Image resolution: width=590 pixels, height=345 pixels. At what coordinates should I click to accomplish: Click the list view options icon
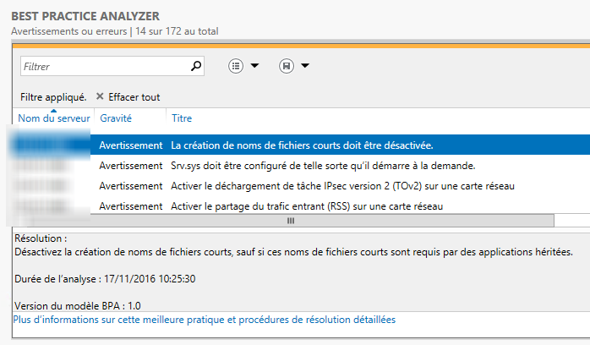(x=236, y=65)
